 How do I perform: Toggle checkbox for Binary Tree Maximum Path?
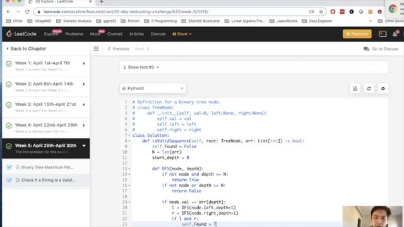[x=9, y=167]
